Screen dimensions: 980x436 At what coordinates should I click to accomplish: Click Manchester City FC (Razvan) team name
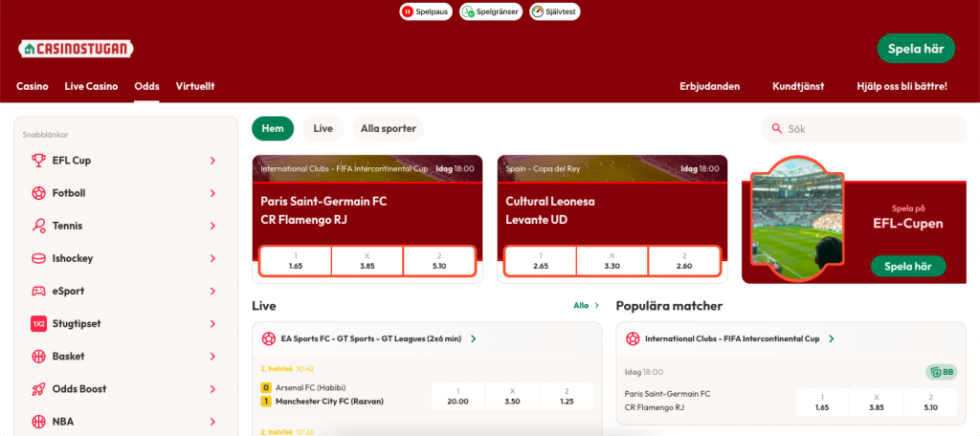point(329,401)
